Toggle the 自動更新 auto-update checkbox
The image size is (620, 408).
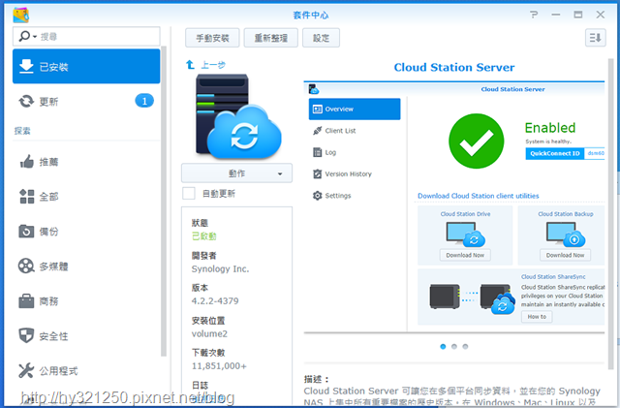point(189,193)
